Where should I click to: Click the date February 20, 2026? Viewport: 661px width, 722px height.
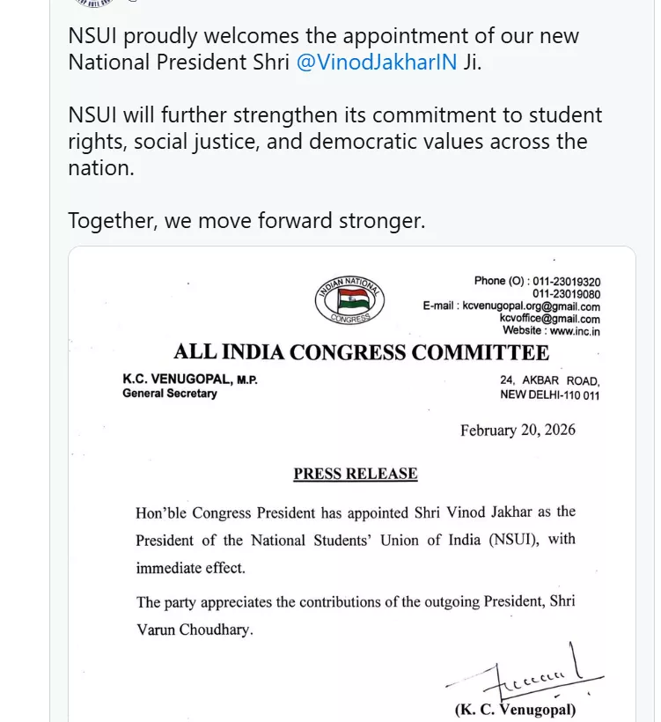[518, 431]
